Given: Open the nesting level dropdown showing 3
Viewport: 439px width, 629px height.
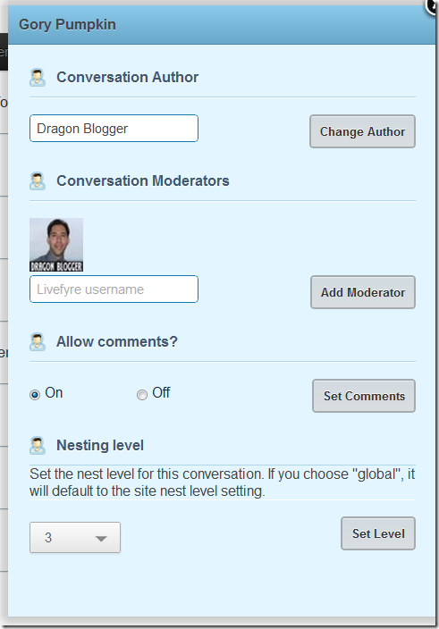Looking at the screenshot, I should (x=75, y=538).
